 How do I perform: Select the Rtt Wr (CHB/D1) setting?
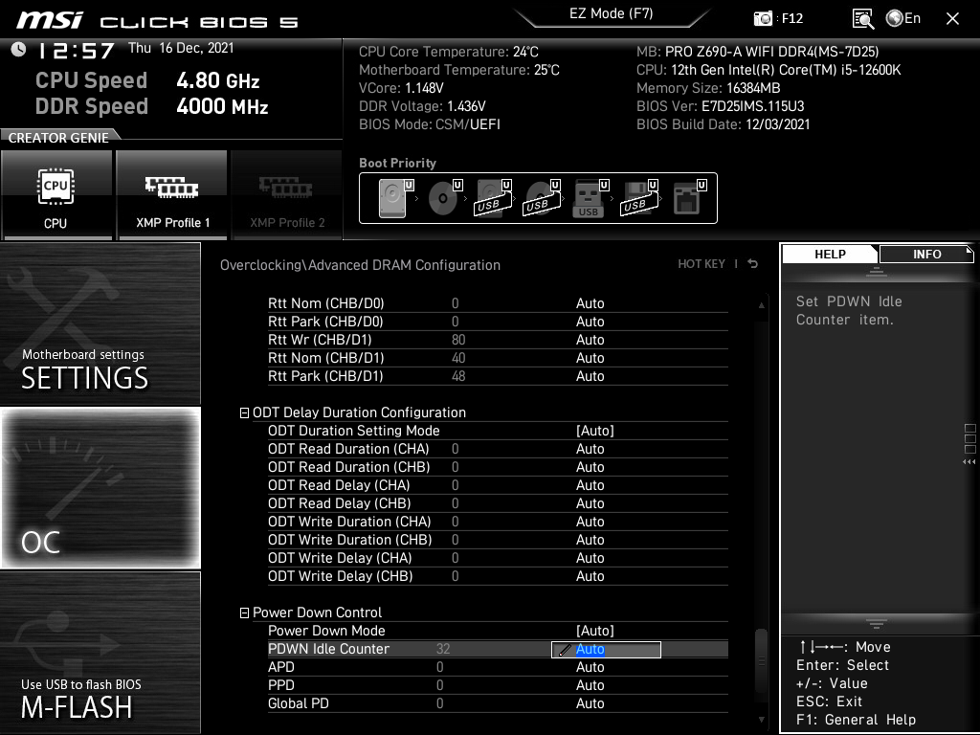pyautogui.click(x=498, y=340)
